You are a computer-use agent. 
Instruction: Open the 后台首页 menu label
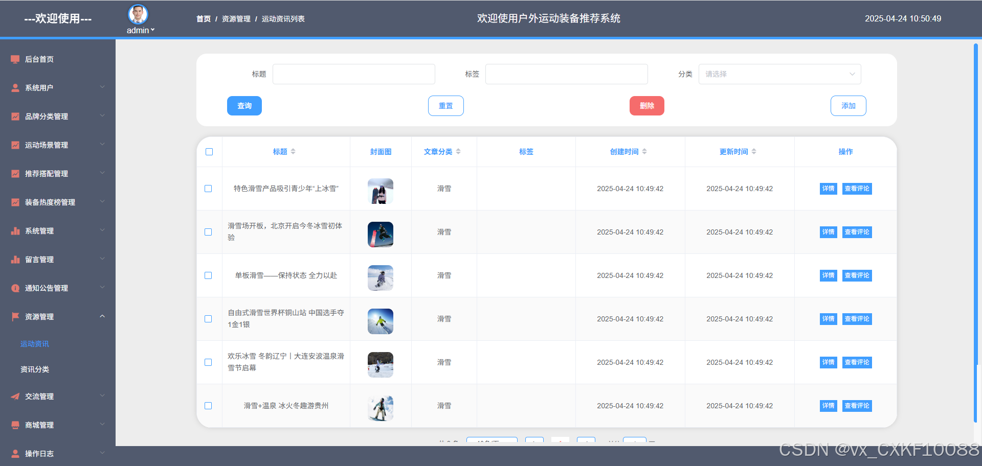tap(39, 59)
